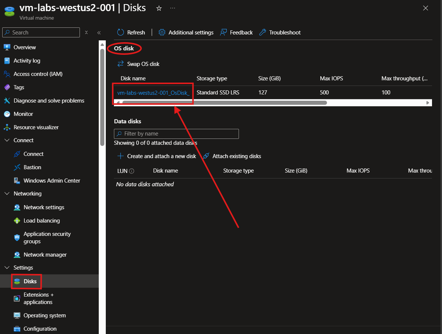Collapse the sidebar menu with double chevron
This screenshot has width=442, height=334.
99,33
